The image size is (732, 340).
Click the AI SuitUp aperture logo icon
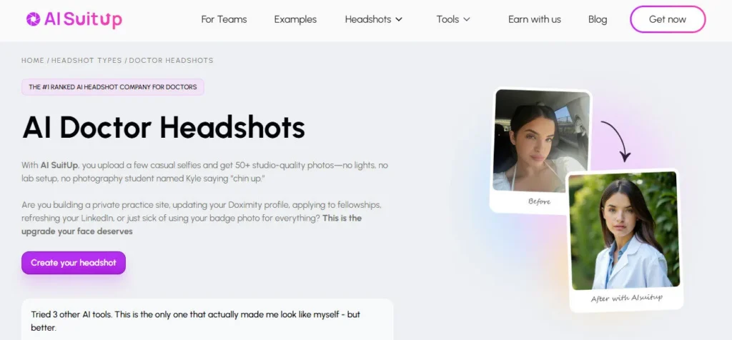(33, 19)
